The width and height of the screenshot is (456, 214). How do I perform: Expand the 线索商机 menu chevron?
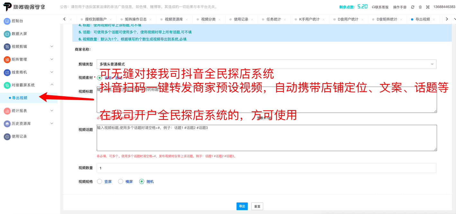52,72
